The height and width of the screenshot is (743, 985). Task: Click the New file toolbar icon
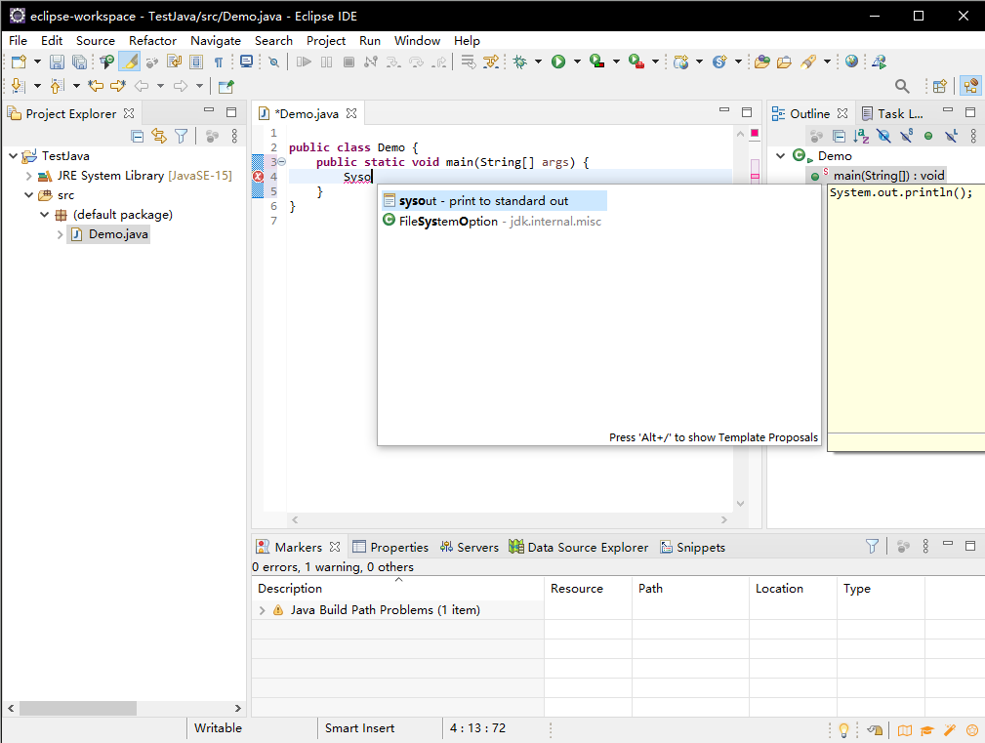[x=19, y=62]
